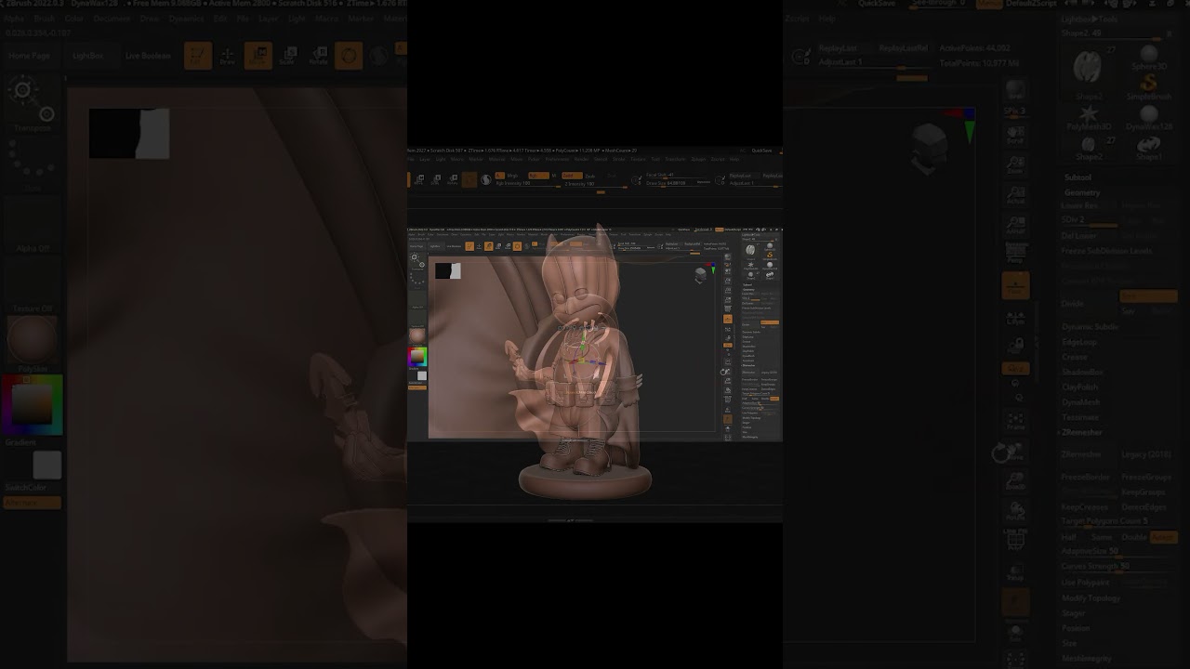The image size is (1190, 669).
Task: Select the PolyMesh3D tool
Action: 1088,118
